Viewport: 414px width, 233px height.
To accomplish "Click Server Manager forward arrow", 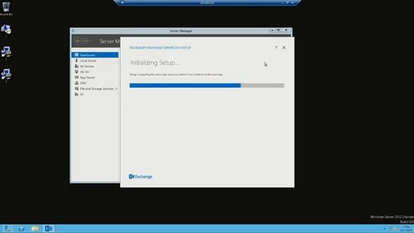I will [85, 41].
